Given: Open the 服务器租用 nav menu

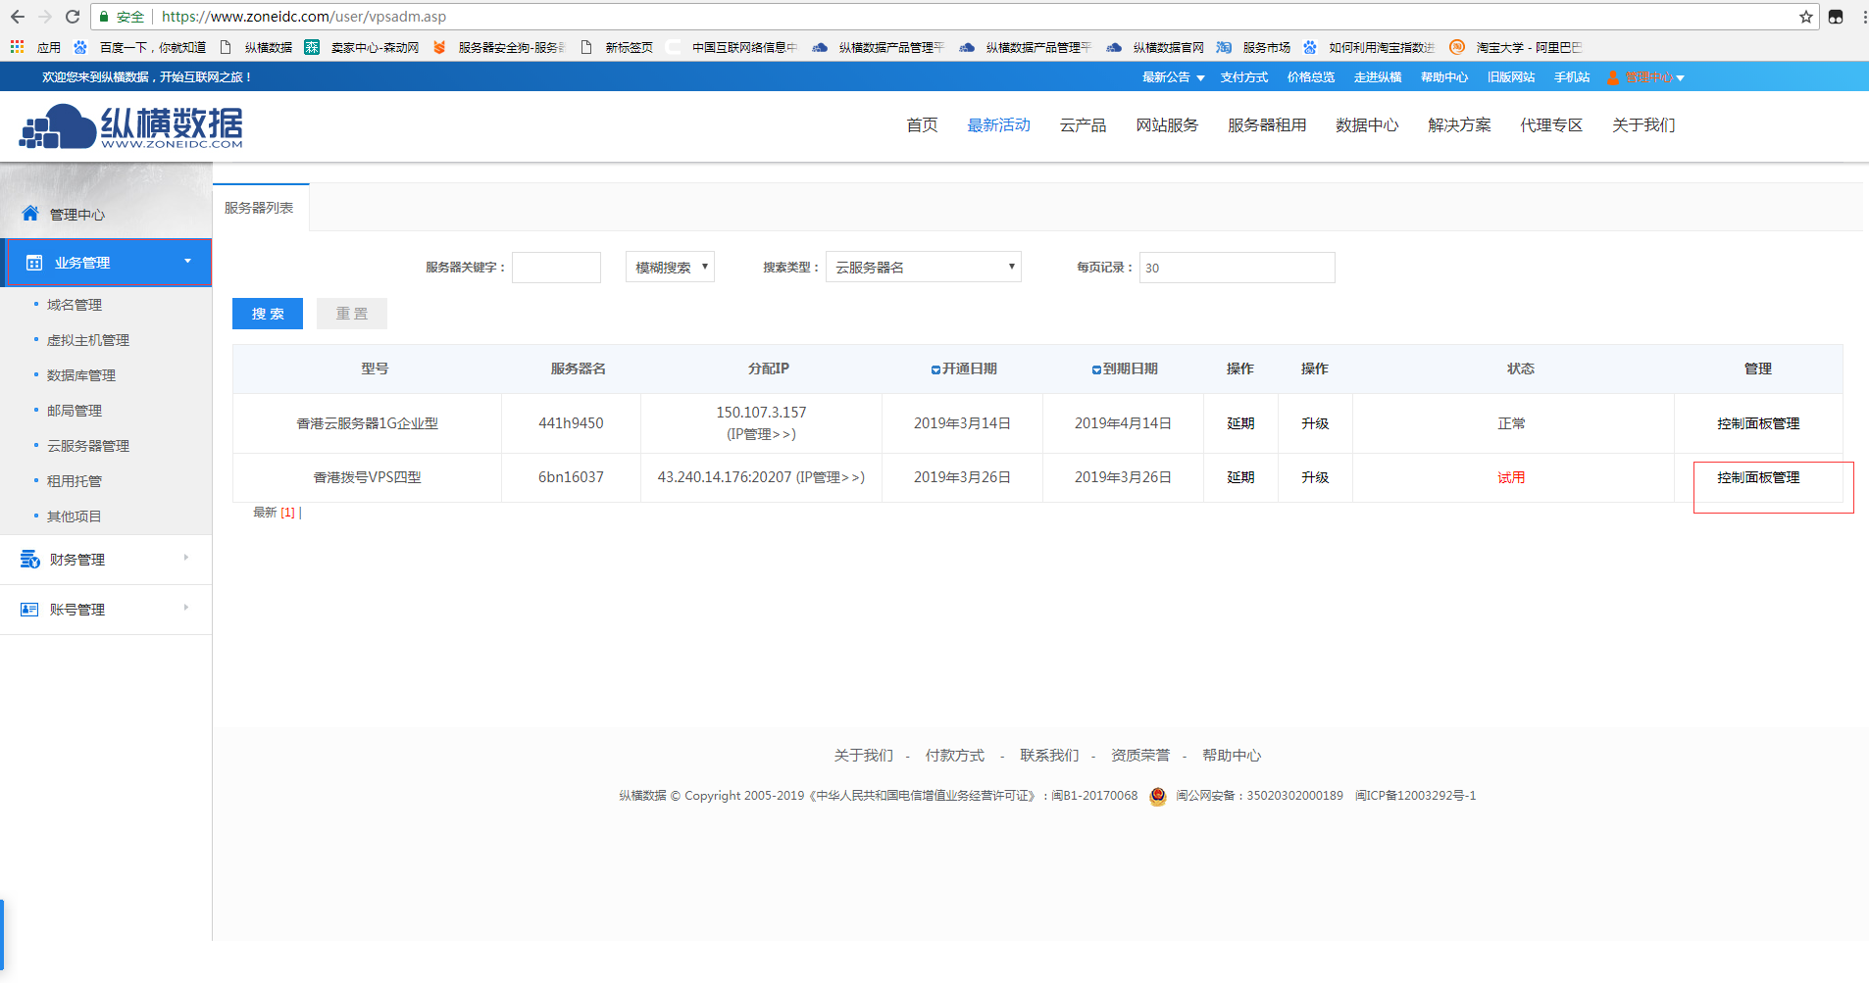Looking at the screenshot, I should pyautogui.click(x=1267, y=124).
